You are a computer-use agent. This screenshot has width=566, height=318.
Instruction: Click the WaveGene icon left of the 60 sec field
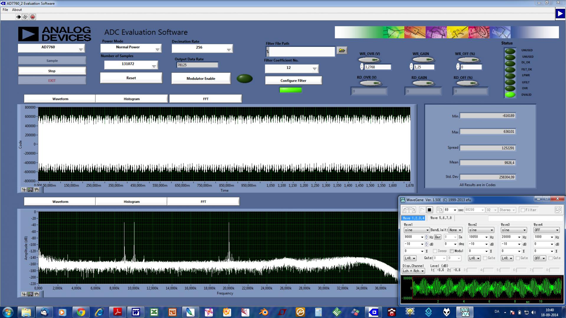tap(440, 210)
